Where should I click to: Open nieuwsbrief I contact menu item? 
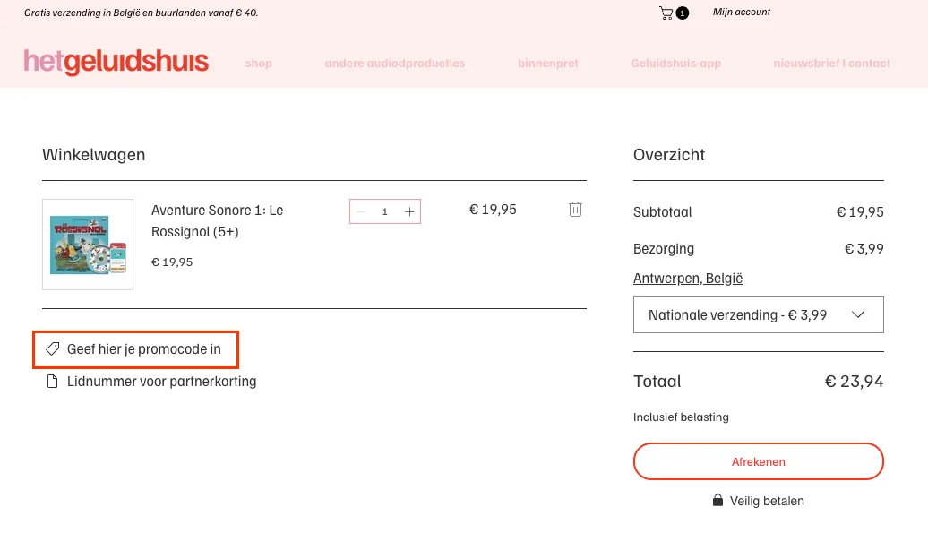831,64
